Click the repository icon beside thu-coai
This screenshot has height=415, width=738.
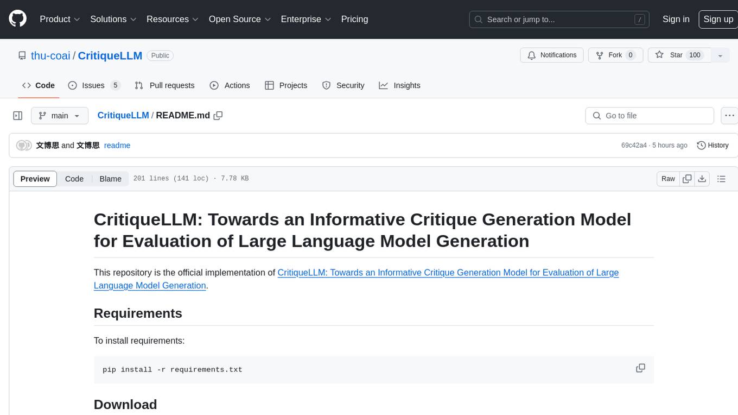point(22,55)
